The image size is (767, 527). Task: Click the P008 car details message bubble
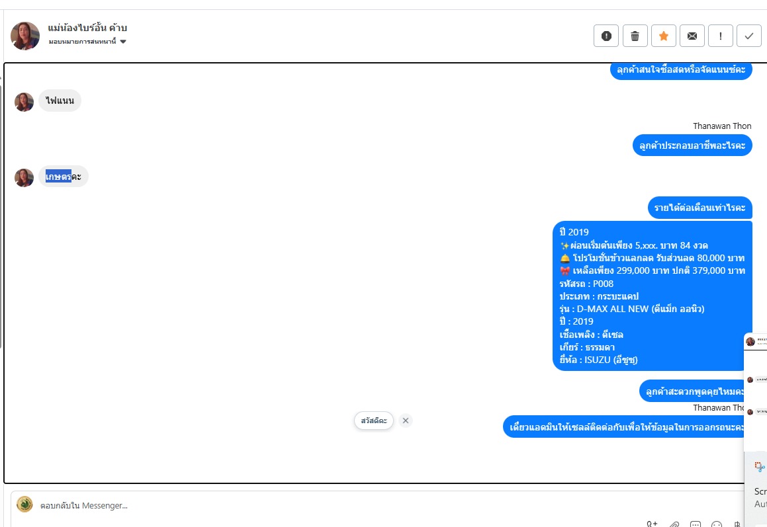(x=652, y=296)
